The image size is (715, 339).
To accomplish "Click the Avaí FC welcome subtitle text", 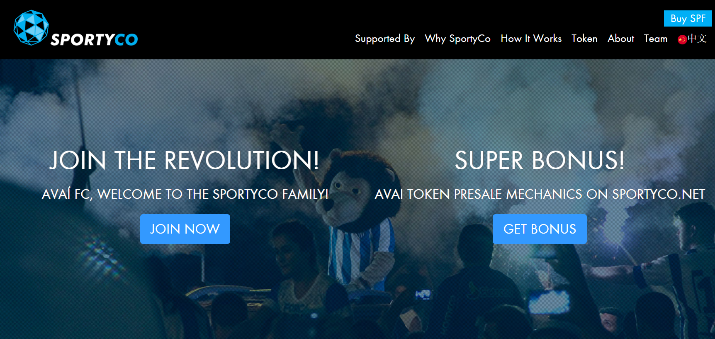I will (185, 194).
